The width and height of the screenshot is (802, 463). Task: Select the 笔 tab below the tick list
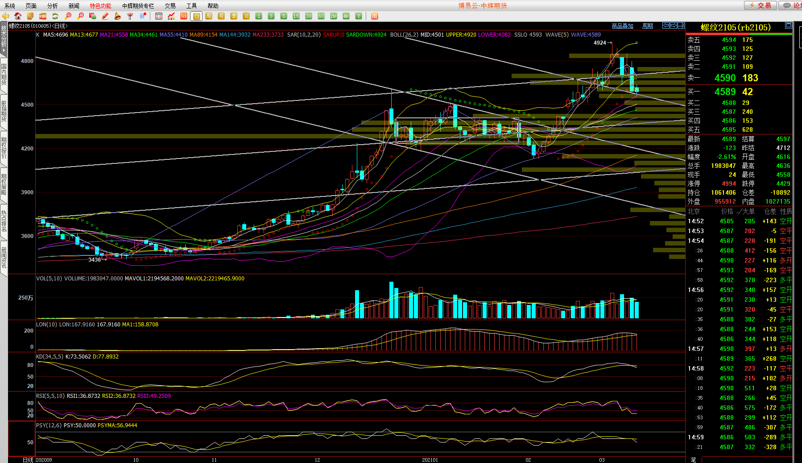(694, 459)
